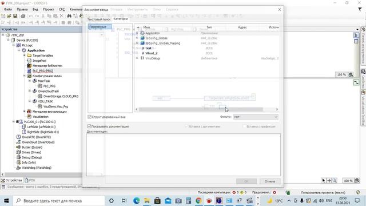Image resolution: width=366 pixels, height=206 pixels.
Task: Expand VisuDialogs library row
Action: [137, 58]
